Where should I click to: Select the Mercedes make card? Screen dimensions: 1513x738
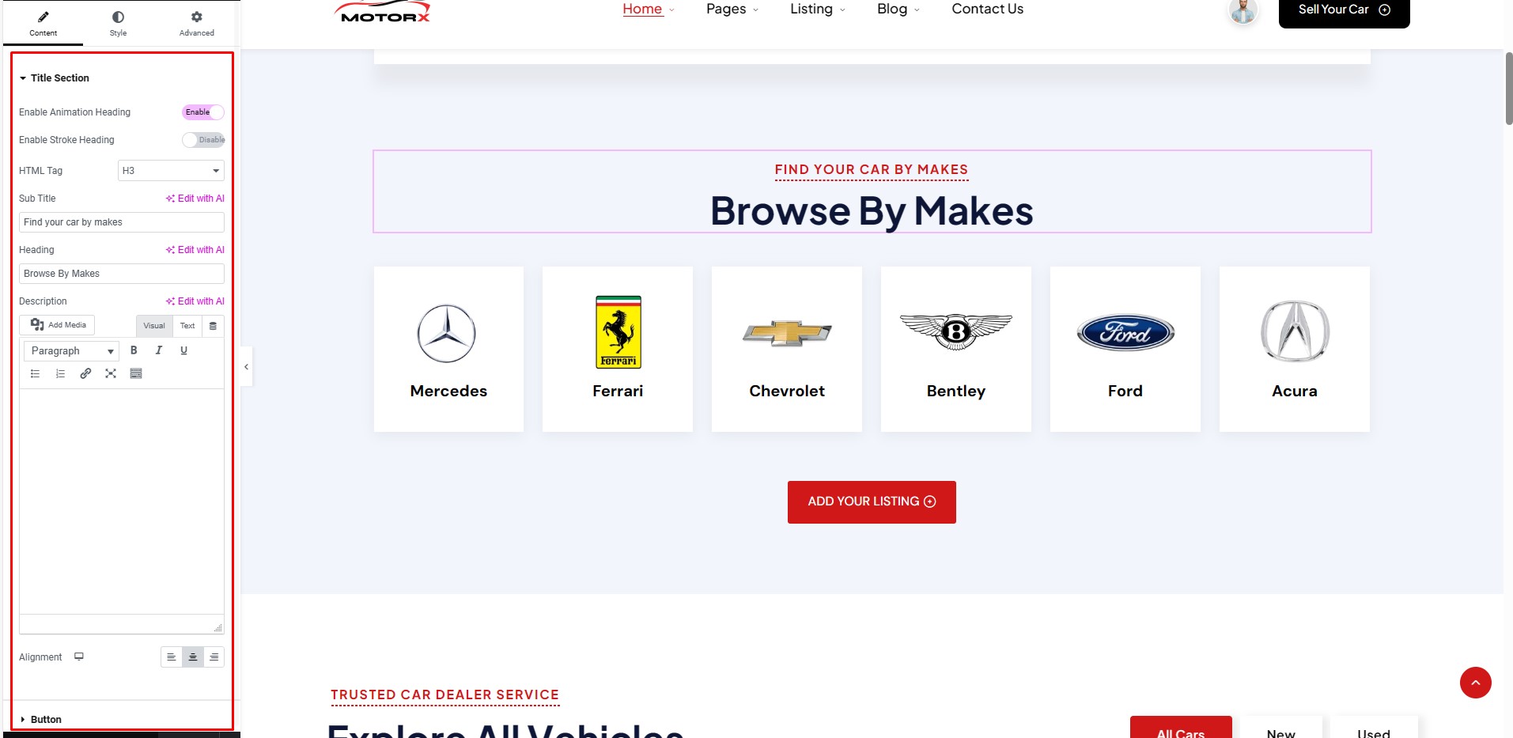448,349
